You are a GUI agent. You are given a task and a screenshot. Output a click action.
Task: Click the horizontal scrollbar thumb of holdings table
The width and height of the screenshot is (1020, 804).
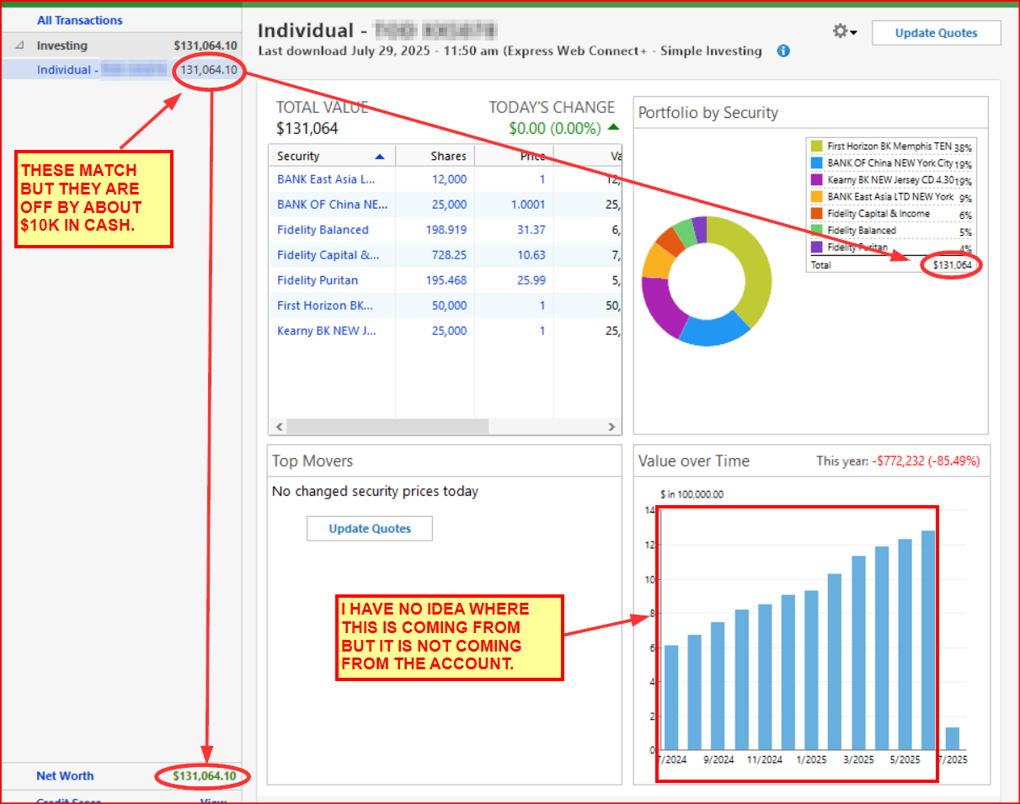click(387, 427)
